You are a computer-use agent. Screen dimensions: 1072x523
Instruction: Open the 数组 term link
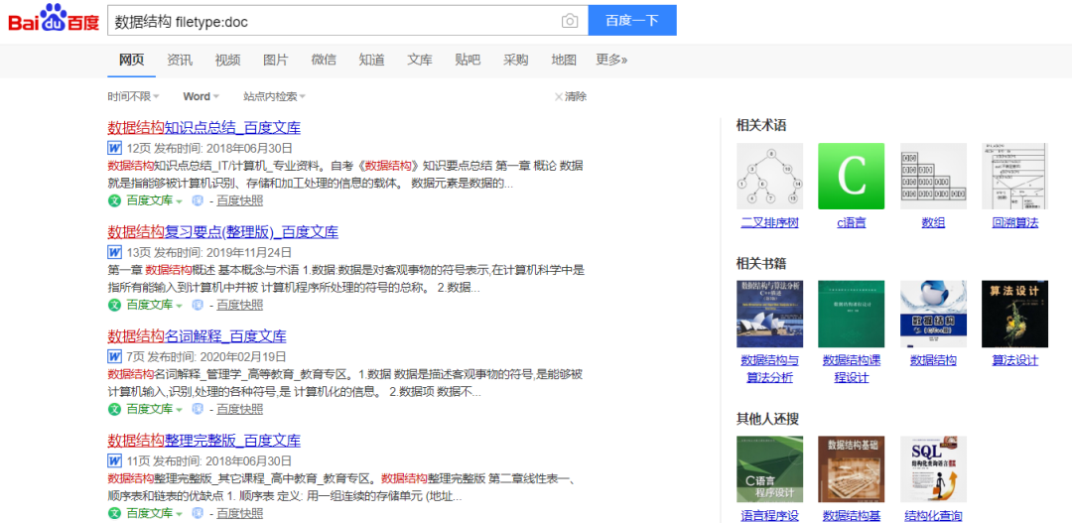pyautogui.click(x=933, y=223)
